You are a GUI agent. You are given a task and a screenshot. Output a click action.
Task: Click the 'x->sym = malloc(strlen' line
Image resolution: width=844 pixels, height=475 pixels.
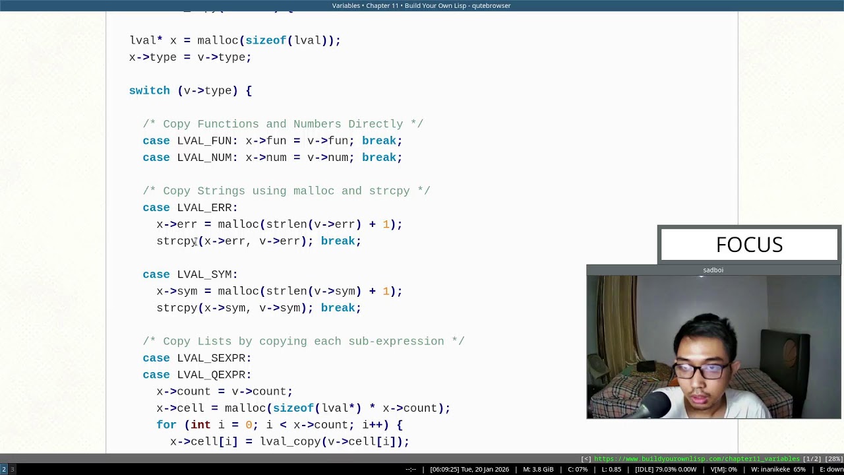(x=279, y=291)
